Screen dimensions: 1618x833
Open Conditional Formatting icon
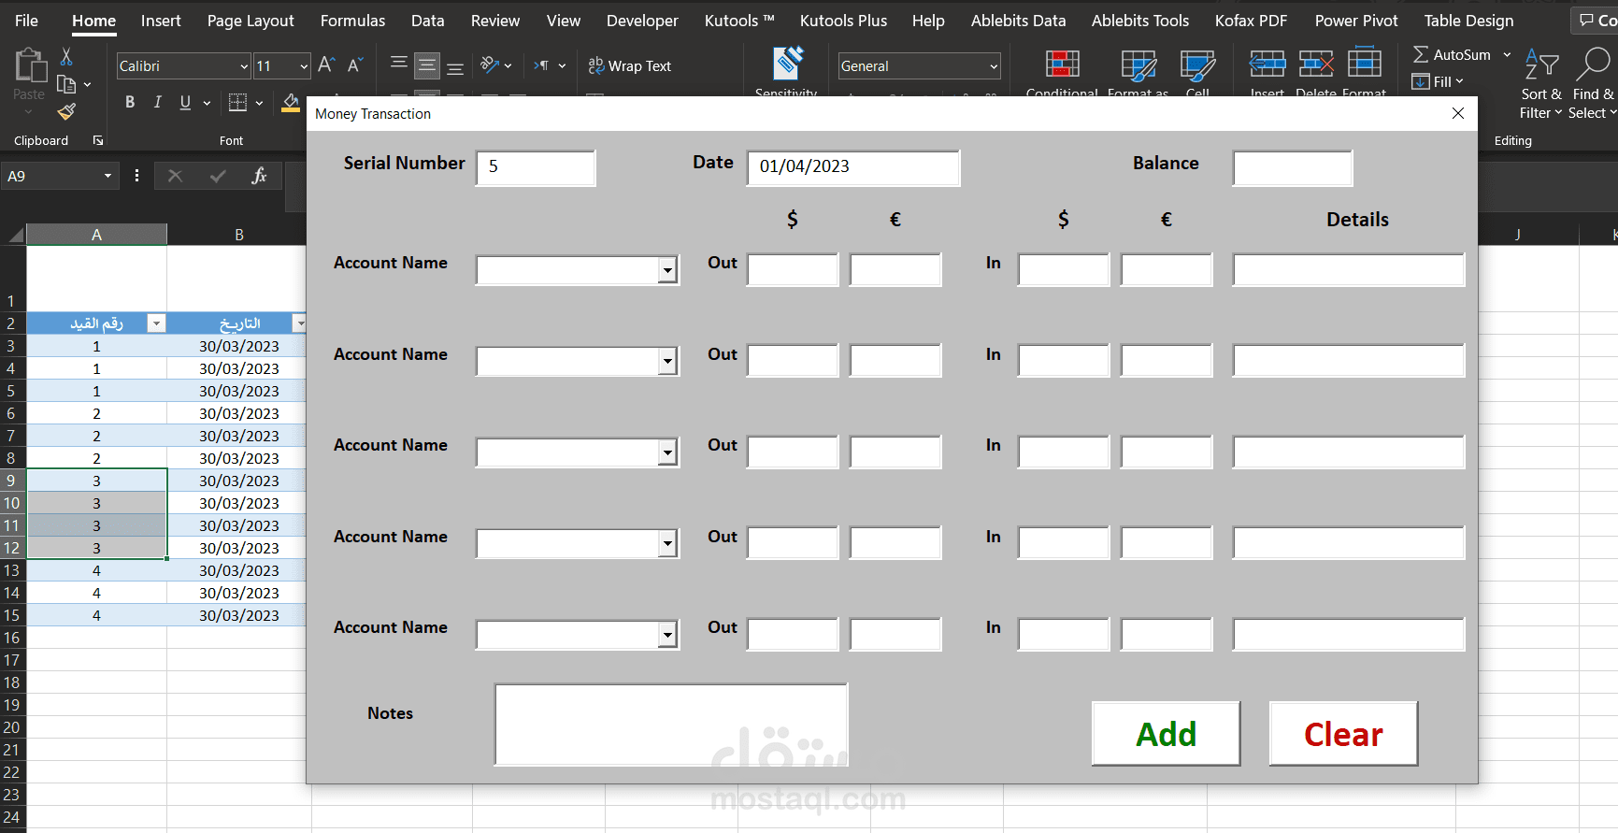[1062, 64]
